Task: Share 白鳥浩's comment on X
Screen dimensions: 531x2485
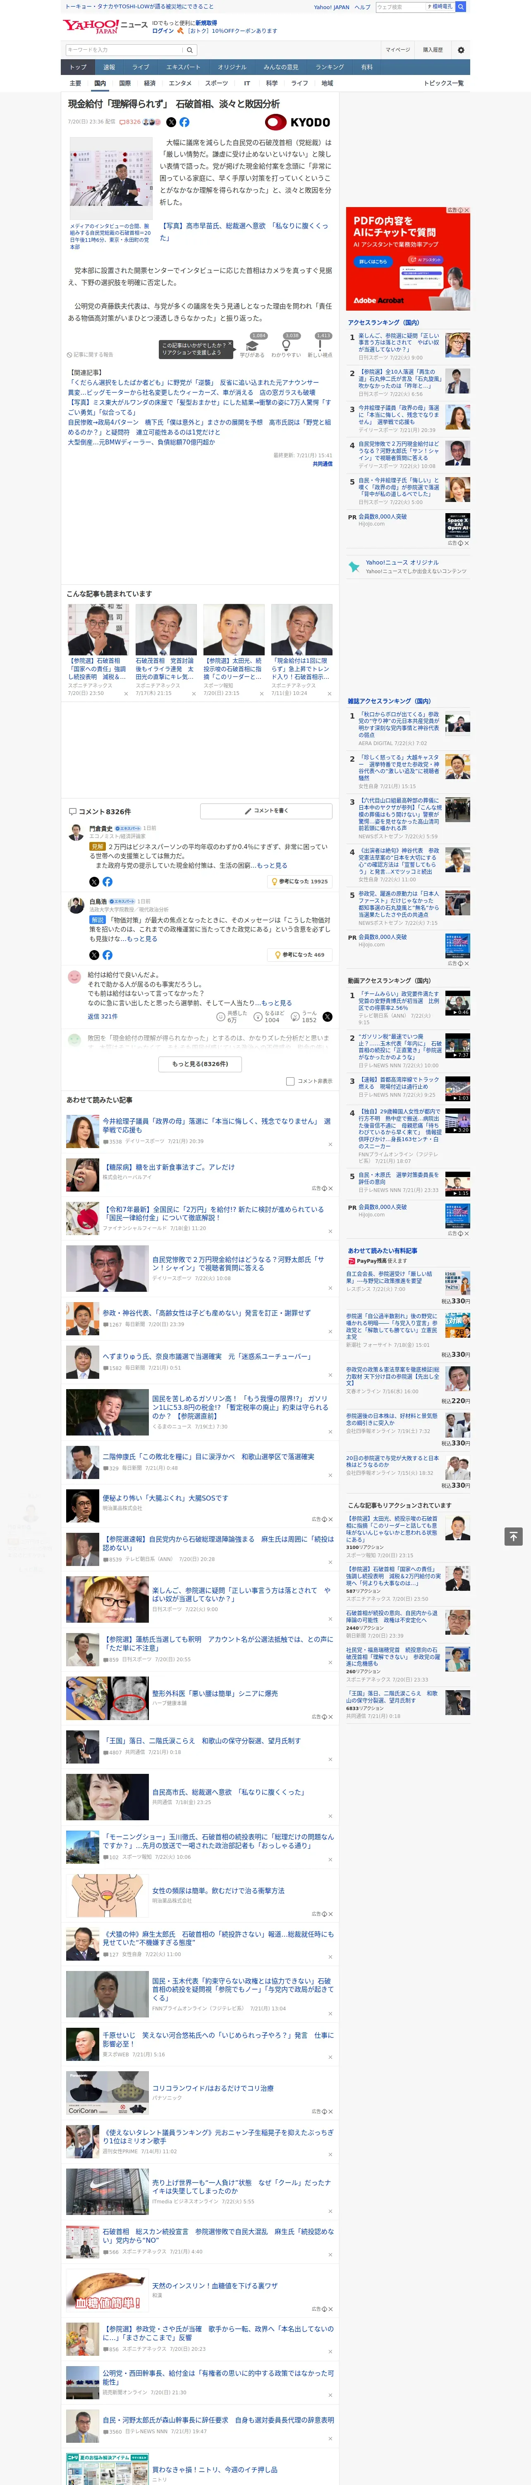Action: pyautogui.click(x=93, y=955)
